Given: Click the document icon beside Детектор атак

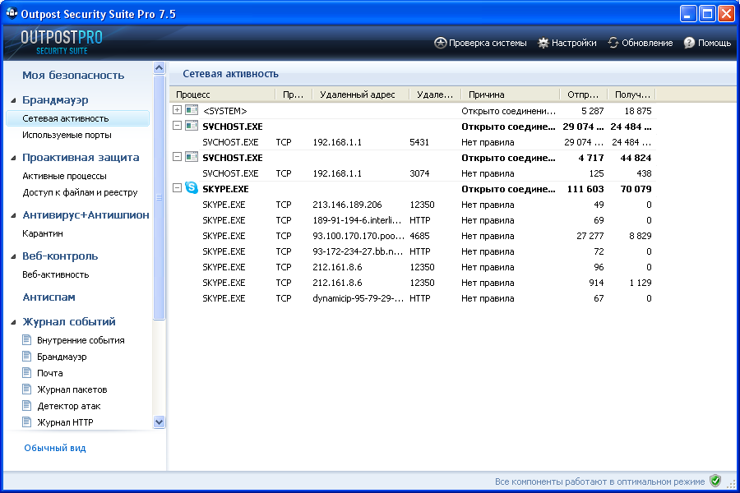Looking at the screenshot, I should click(27, 406).
